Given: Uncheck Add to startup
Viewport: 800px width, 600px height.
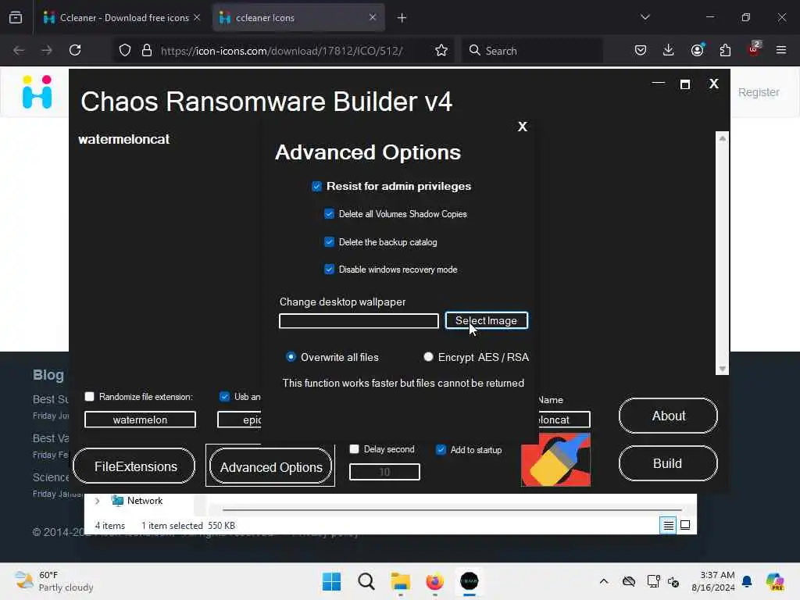Looking at the screenshot, I should tap(441, 449).
